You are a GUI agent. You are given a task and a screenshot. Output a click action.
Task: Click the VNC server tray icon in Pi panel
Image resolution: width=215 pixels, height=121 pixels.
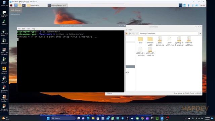(x=180, y=5)
